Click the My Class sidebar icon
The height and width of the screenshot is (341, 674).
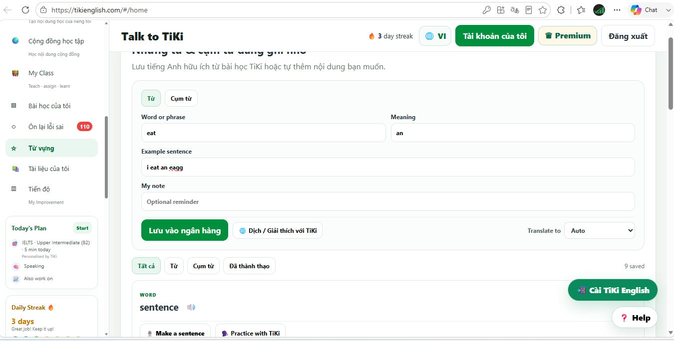tap(15, 73)
